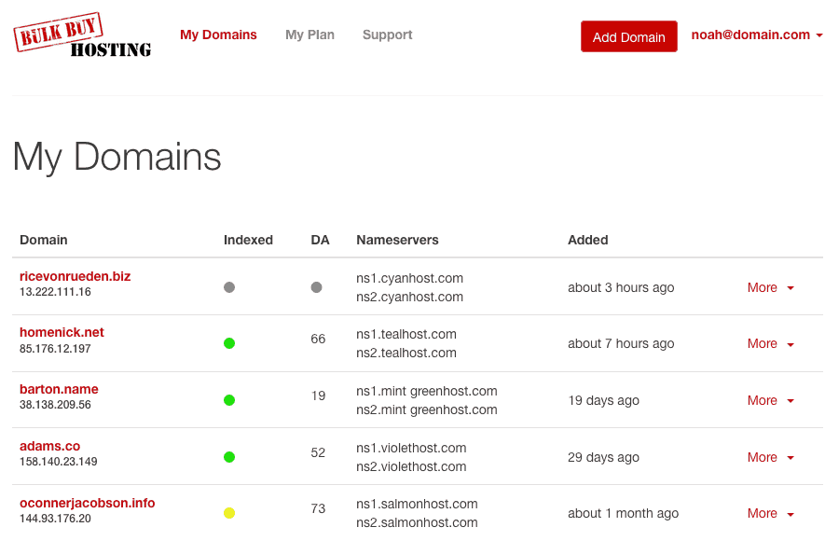Image resolution: width=839 pixels, height=541 pixels.
Task: Open the Support page
Action: coord(388,35)
